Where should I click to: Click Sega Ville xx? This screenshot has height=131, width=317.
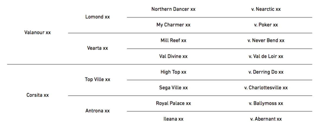(x=173, y=87)
